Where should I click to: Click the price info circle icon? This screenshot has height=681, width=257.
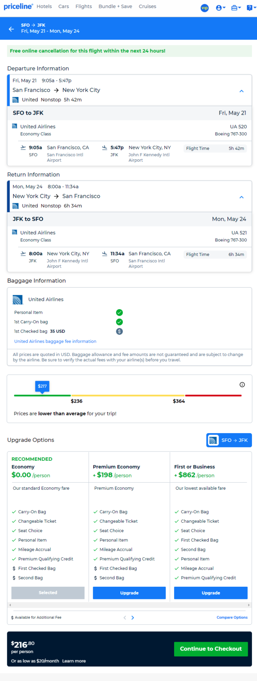point(242,385)
